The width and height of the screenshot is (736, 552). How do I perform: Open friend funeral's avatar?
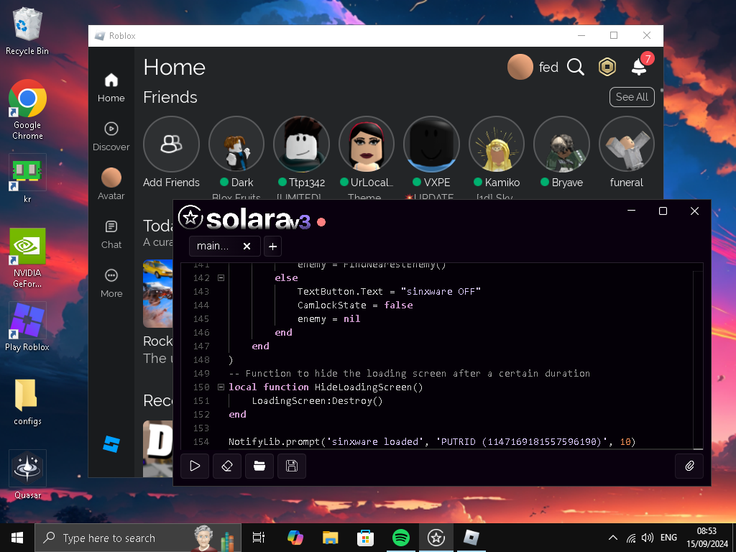click(x=627, y=144)
